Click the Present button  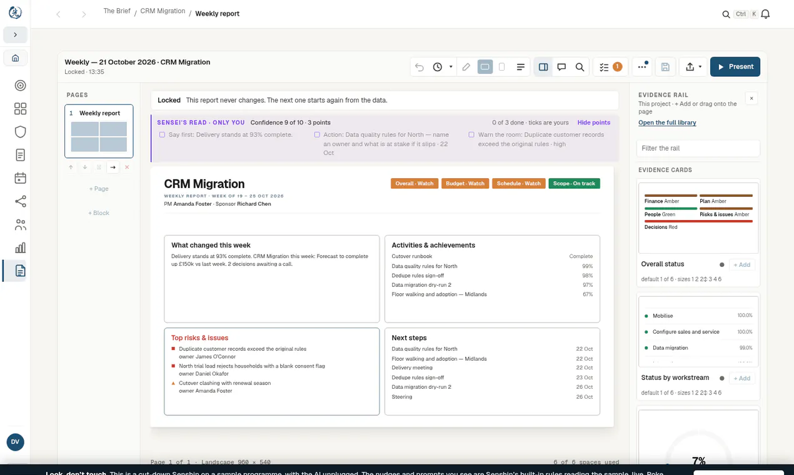[735, 67]
